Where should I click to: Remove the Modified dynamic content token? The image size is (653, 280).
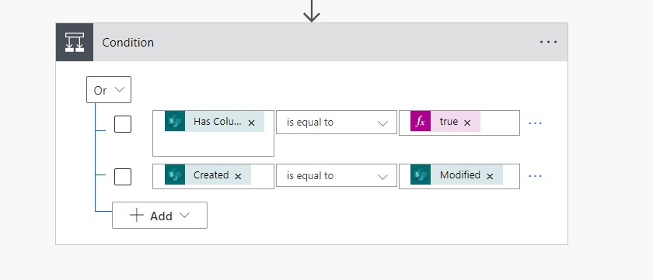[490, 176]
